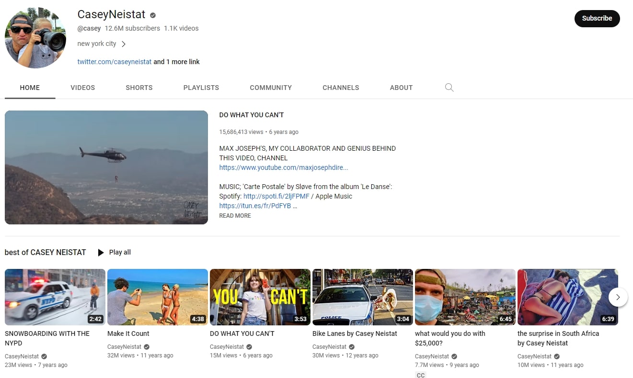The width and height of the screenshot is (633, 378).
Task: Open the $25,000 video thumbnail
Action: click(465, 297)
